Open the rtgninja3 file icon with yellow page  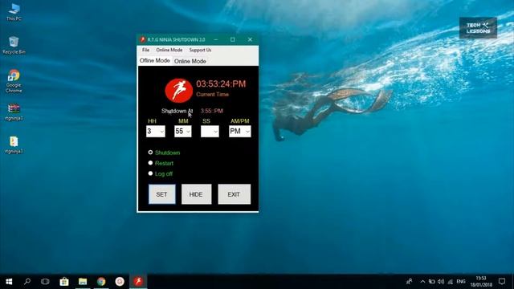tap(14, 144)
